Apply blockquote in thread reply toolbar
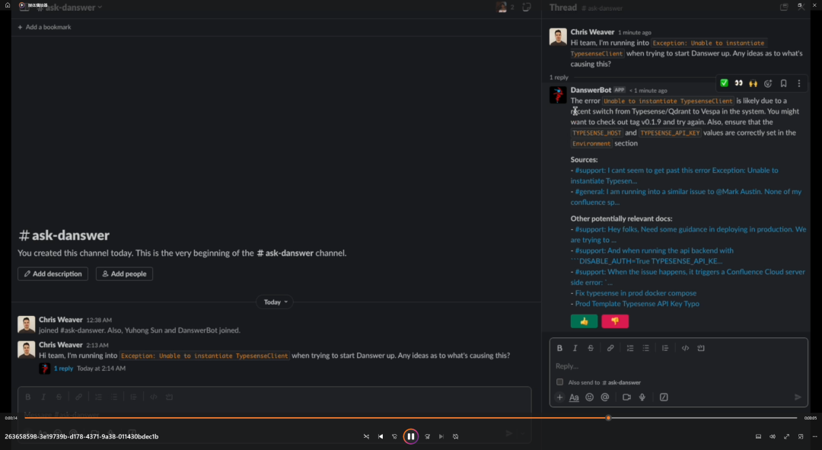Screen dimensions: 822x450 [x=665, y=348]
